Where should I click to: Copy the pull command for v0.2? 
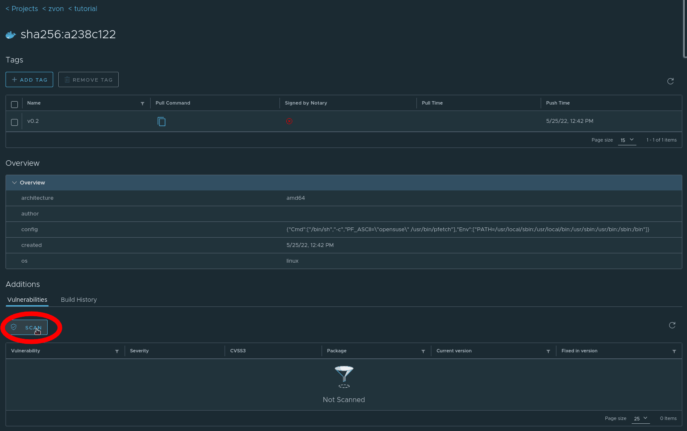coord(162,122)
